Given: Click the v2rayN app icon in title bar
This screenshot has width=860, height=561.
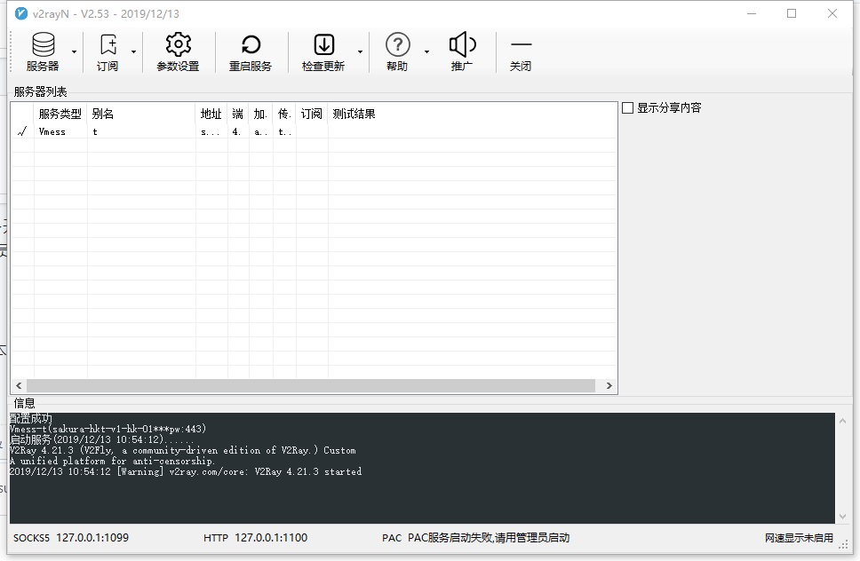Looking at the screenshot, I should point(20,13).
